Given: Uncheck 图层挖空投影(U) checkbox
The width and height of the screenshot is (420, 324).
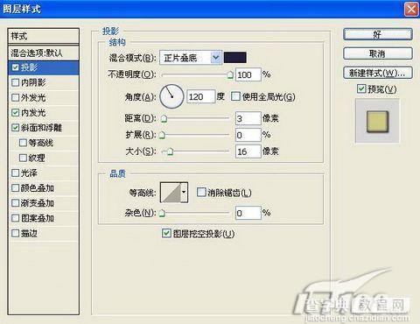Looking at the screenshot, I should [x=166, y=233].
